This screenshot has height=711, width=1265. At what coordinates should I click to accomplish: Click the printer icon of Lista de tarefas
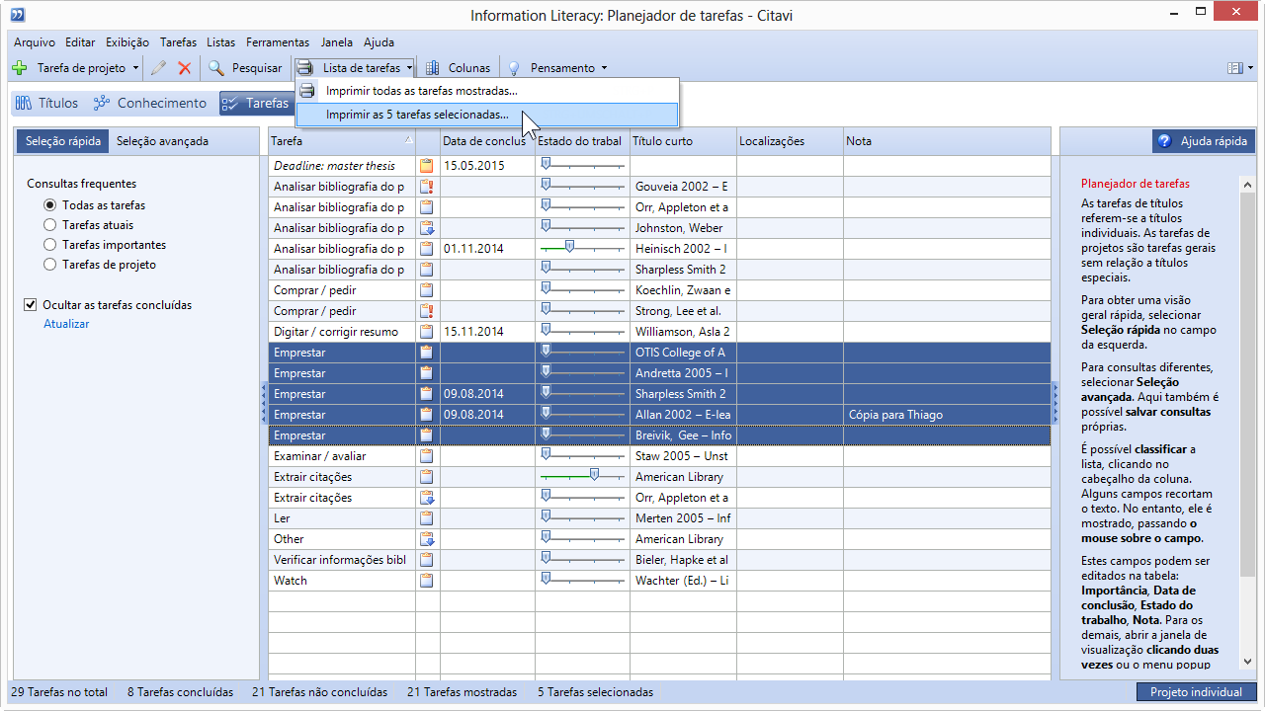tap(305, 68)
